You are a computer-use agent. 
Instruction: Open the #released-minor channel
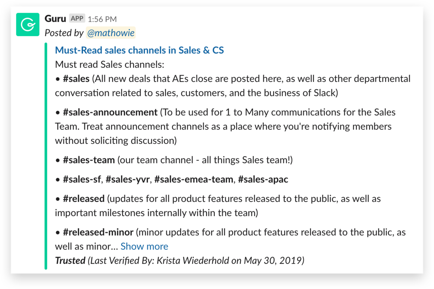click(98, 232)
